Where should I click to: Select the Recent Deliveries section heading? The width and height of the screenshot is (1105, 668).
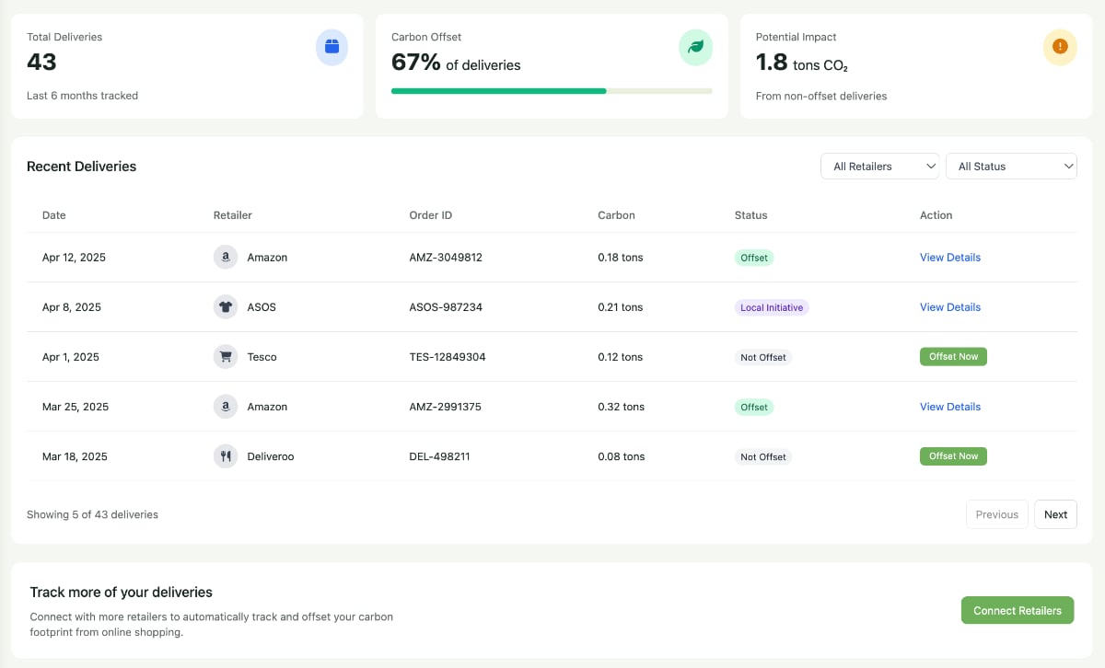pyautogui.click(x=82, y=166)
